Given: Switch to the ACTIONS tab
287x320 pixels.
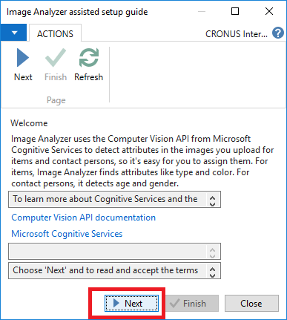Looking at the screenshot, I should [x=55, y=34].
